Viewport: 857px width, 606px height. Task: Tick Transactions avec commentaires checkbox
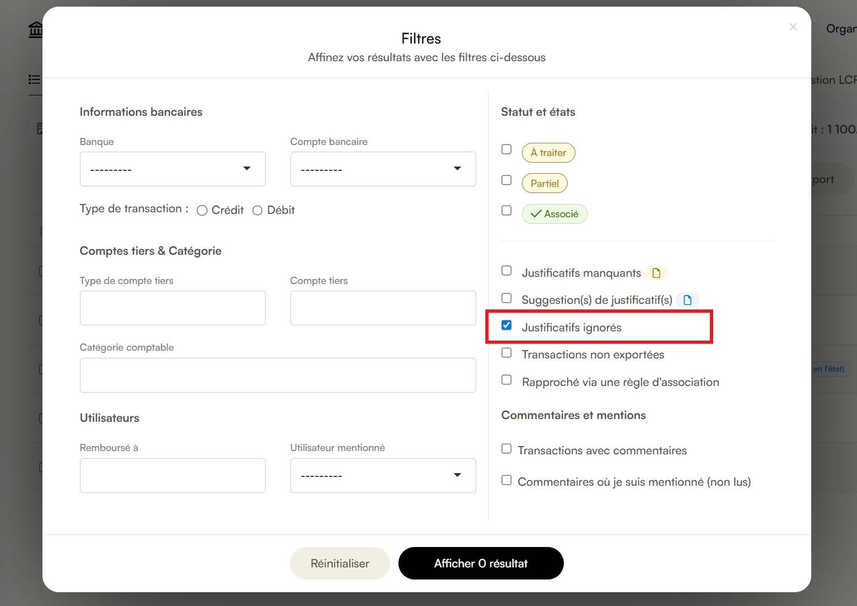(506, 449)
